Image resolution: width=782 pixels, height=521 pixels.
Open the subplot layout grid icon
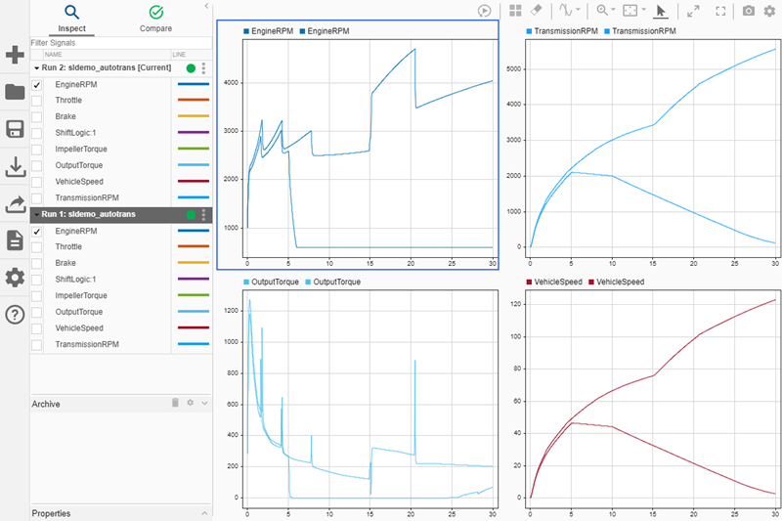pyautogui.click(x=516, y=11)
